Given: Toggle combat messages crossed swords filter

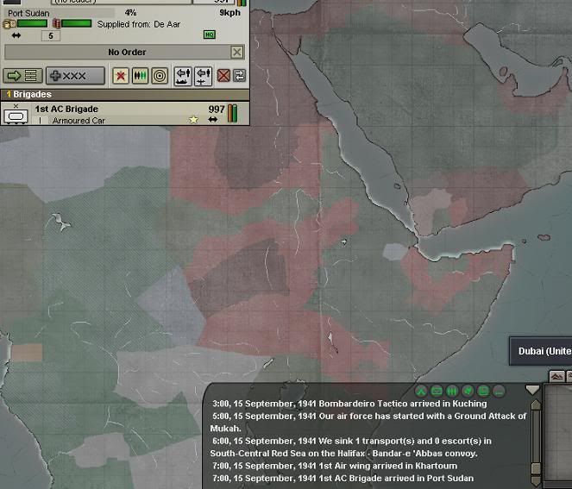Looking at the screenshot, I should pos(421,392).
